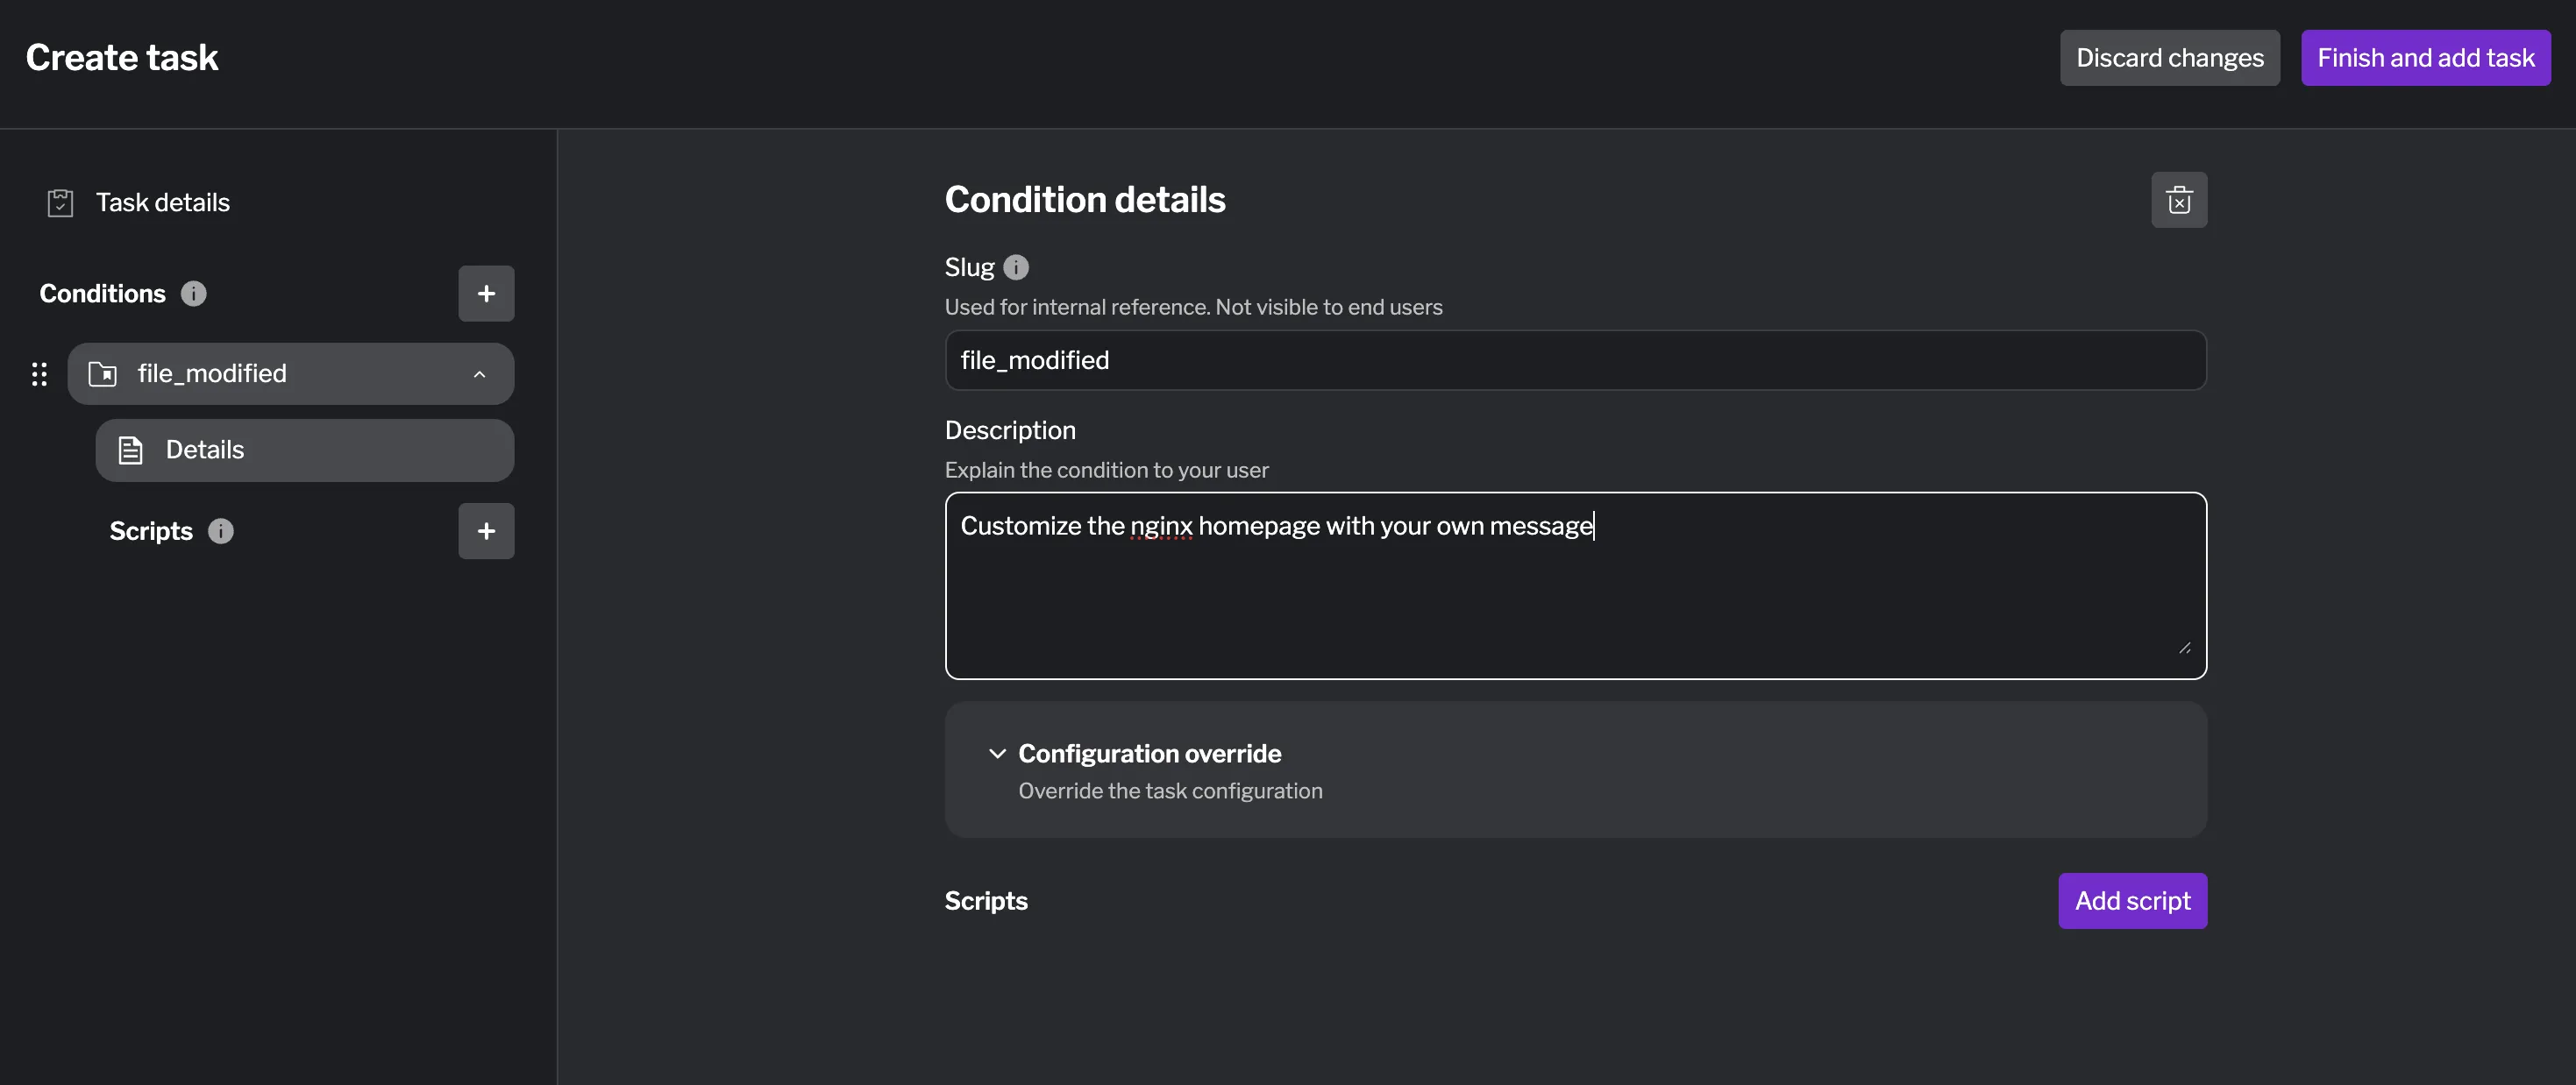
Task: Open Task details in sidebar
Action: coord(162,203)
